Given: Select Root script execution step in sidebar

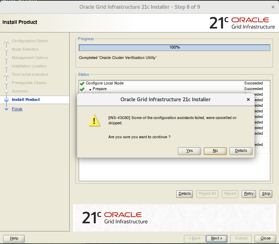Looking at the screenshot, I should pos(30,74).
